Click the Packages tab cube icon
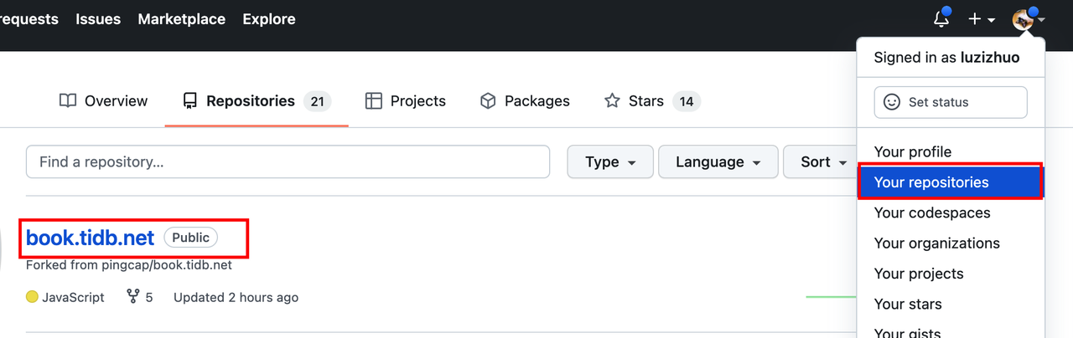1073x338 pixels. point(488,101)
